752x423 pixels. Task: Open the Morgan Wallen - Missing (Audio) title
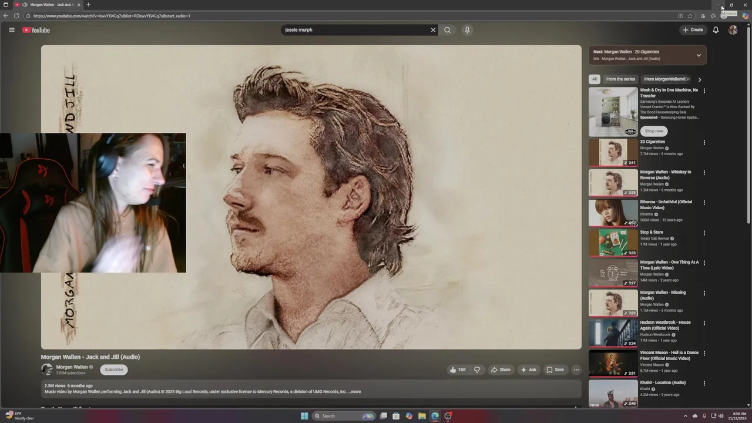click(663, 296)
